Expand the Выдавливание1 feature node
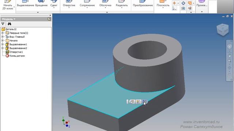Screen dimensions: 234x131 coord(3,44)
